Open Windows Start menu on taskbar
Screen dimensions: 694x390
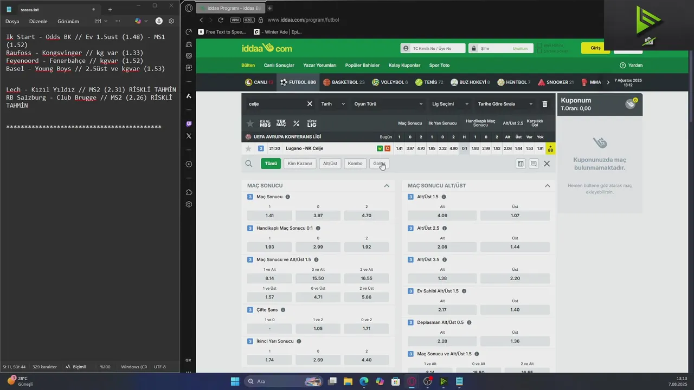pyautogui.click(x=235, y=381)
